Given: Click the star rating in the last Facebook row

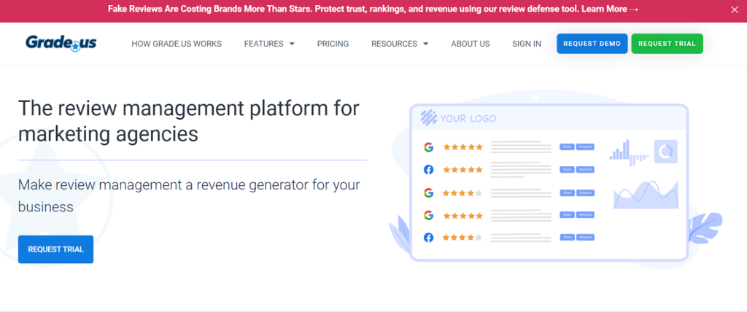Looking at the screenshot, I should pyautogui.click(x=462, y=237).
